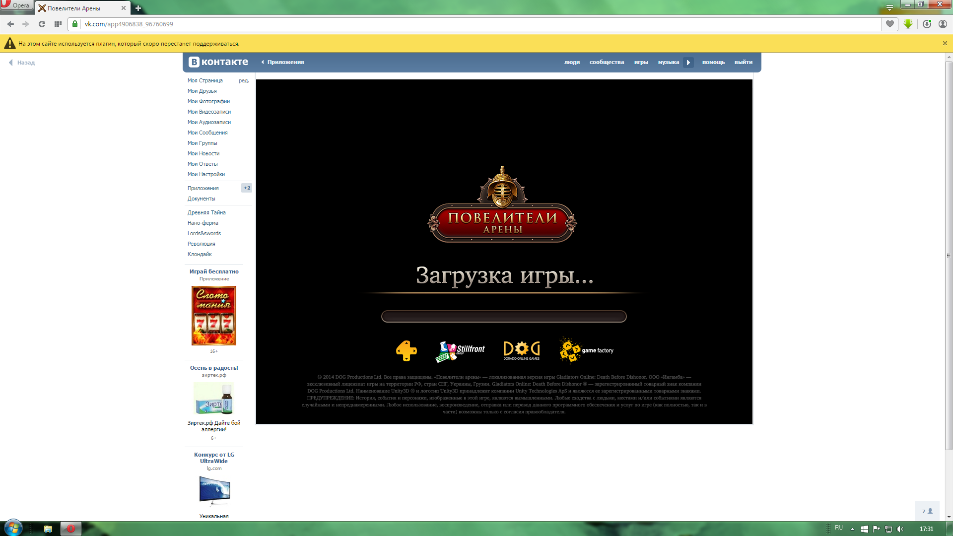Viewport: 953px width, 536px height.
Task: Open Windows Start menu
Action: tap(13, 528)
